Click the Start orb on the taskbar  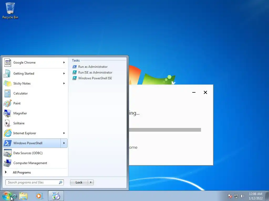[x=7, y=196]
